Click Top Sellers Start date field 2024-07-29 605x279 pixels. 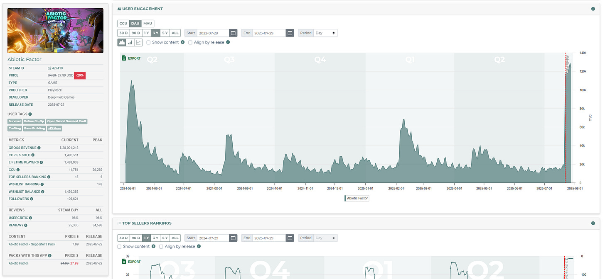tap(213, 238)
